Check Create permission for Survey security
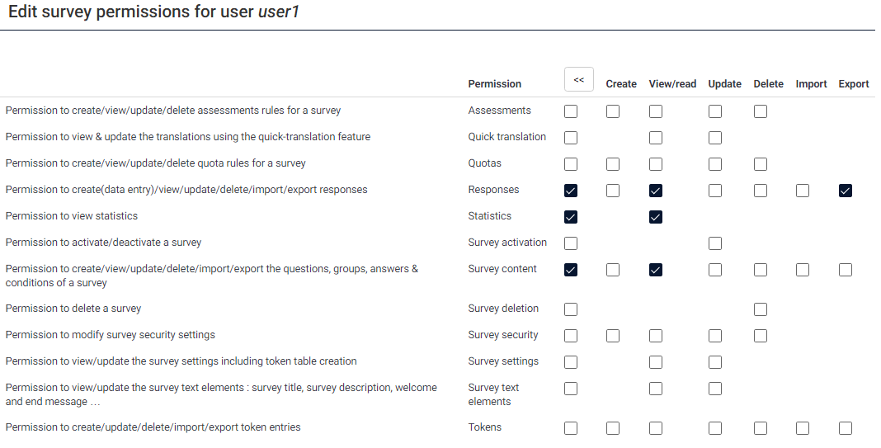The width and height of the screenshot is (881, 448). point(613,336)
